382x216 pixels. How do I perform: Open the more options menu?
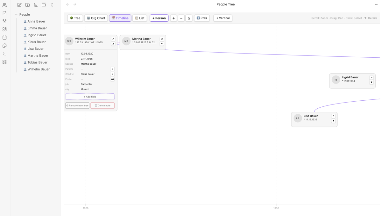click(376, 4)
